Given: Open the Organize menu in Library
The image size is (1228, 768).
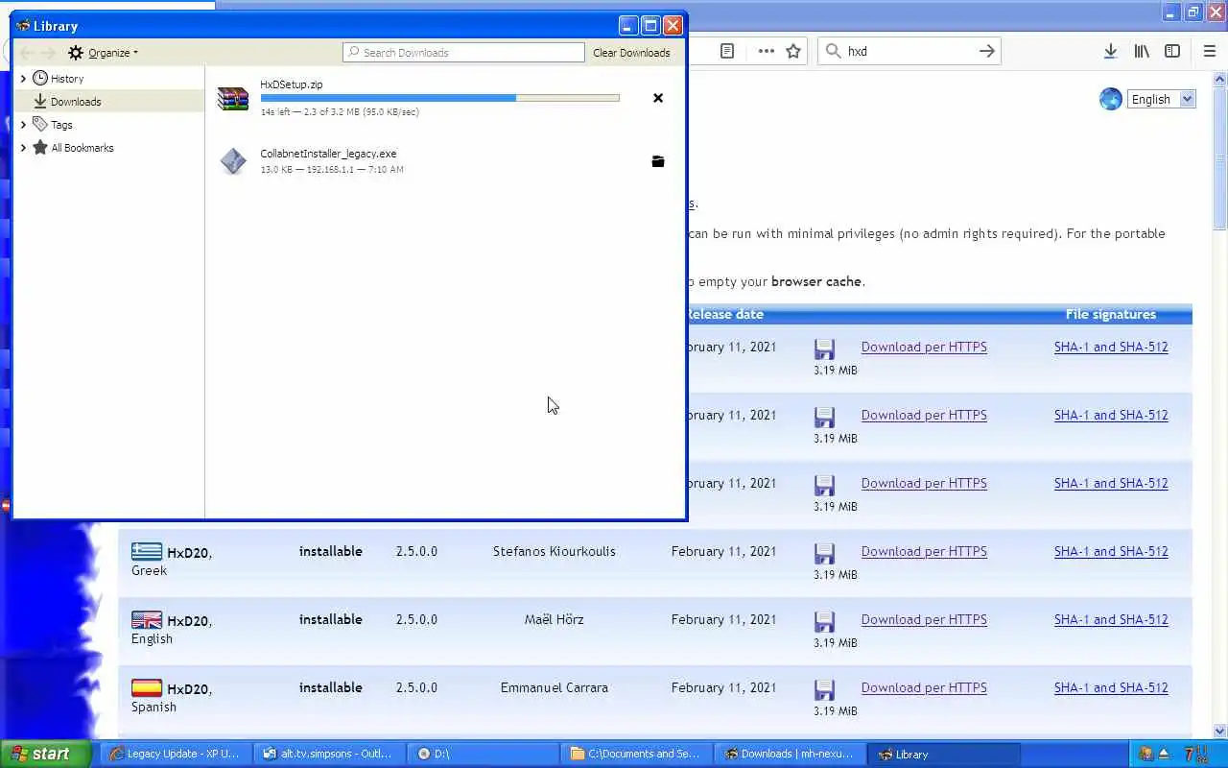Looking at the screenshot, I should point(104,53).
